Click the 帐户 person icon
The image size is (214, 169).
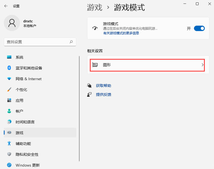[x=9, y=111]
